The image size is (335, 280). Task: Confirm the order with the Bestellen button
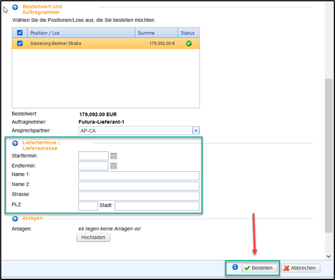[x=259, y=268]
